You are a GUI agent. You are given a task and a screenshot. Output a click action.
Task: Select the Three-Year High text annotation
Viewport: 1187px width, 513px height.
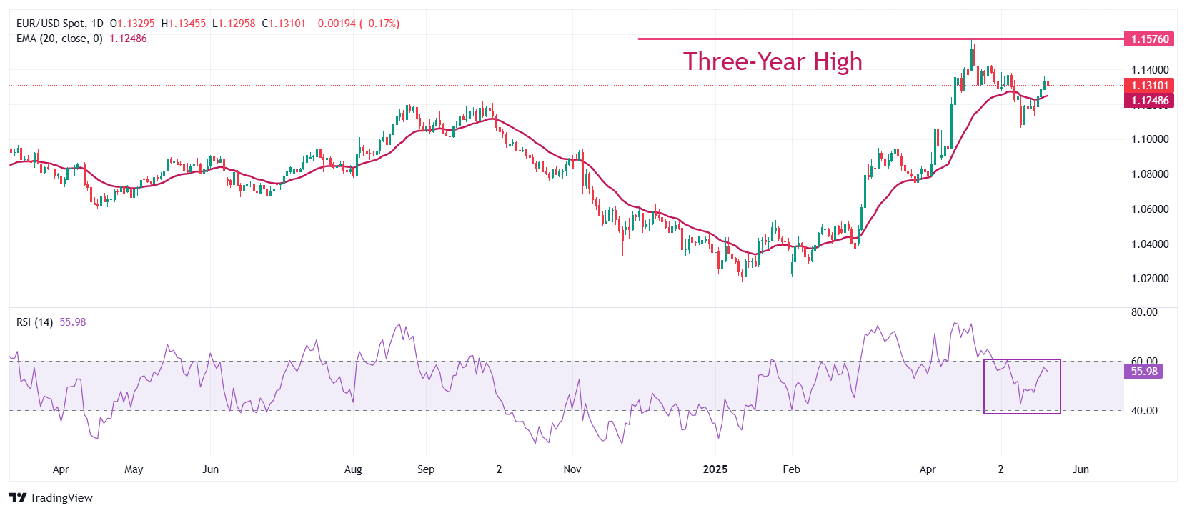[773, 61]
